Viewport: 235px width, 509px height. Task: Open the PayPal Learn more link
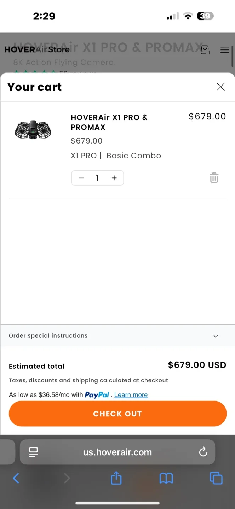[x=131, y=395]
